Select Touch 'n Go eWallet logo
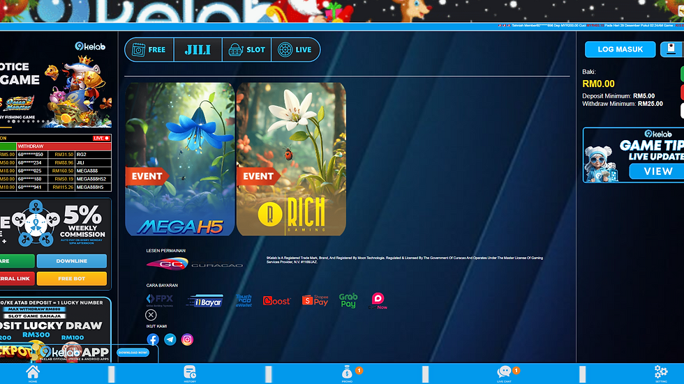 click(244, 300)
